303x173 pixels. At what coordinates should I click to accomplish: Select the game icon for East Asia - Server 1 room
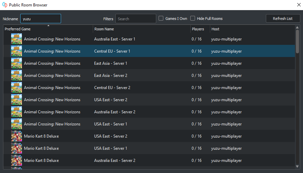coord(17,63)
